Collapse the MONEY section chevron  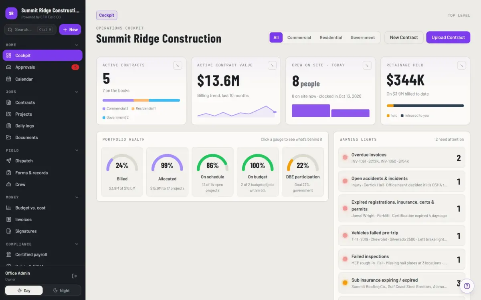pos(77,197)
